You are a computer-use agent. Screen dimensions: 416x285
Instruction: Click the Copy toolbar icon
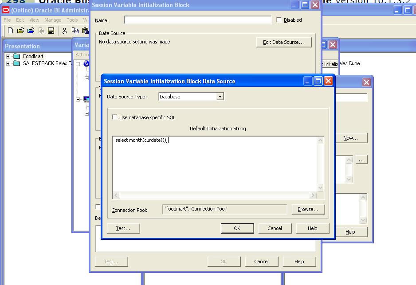click(75, 31)
